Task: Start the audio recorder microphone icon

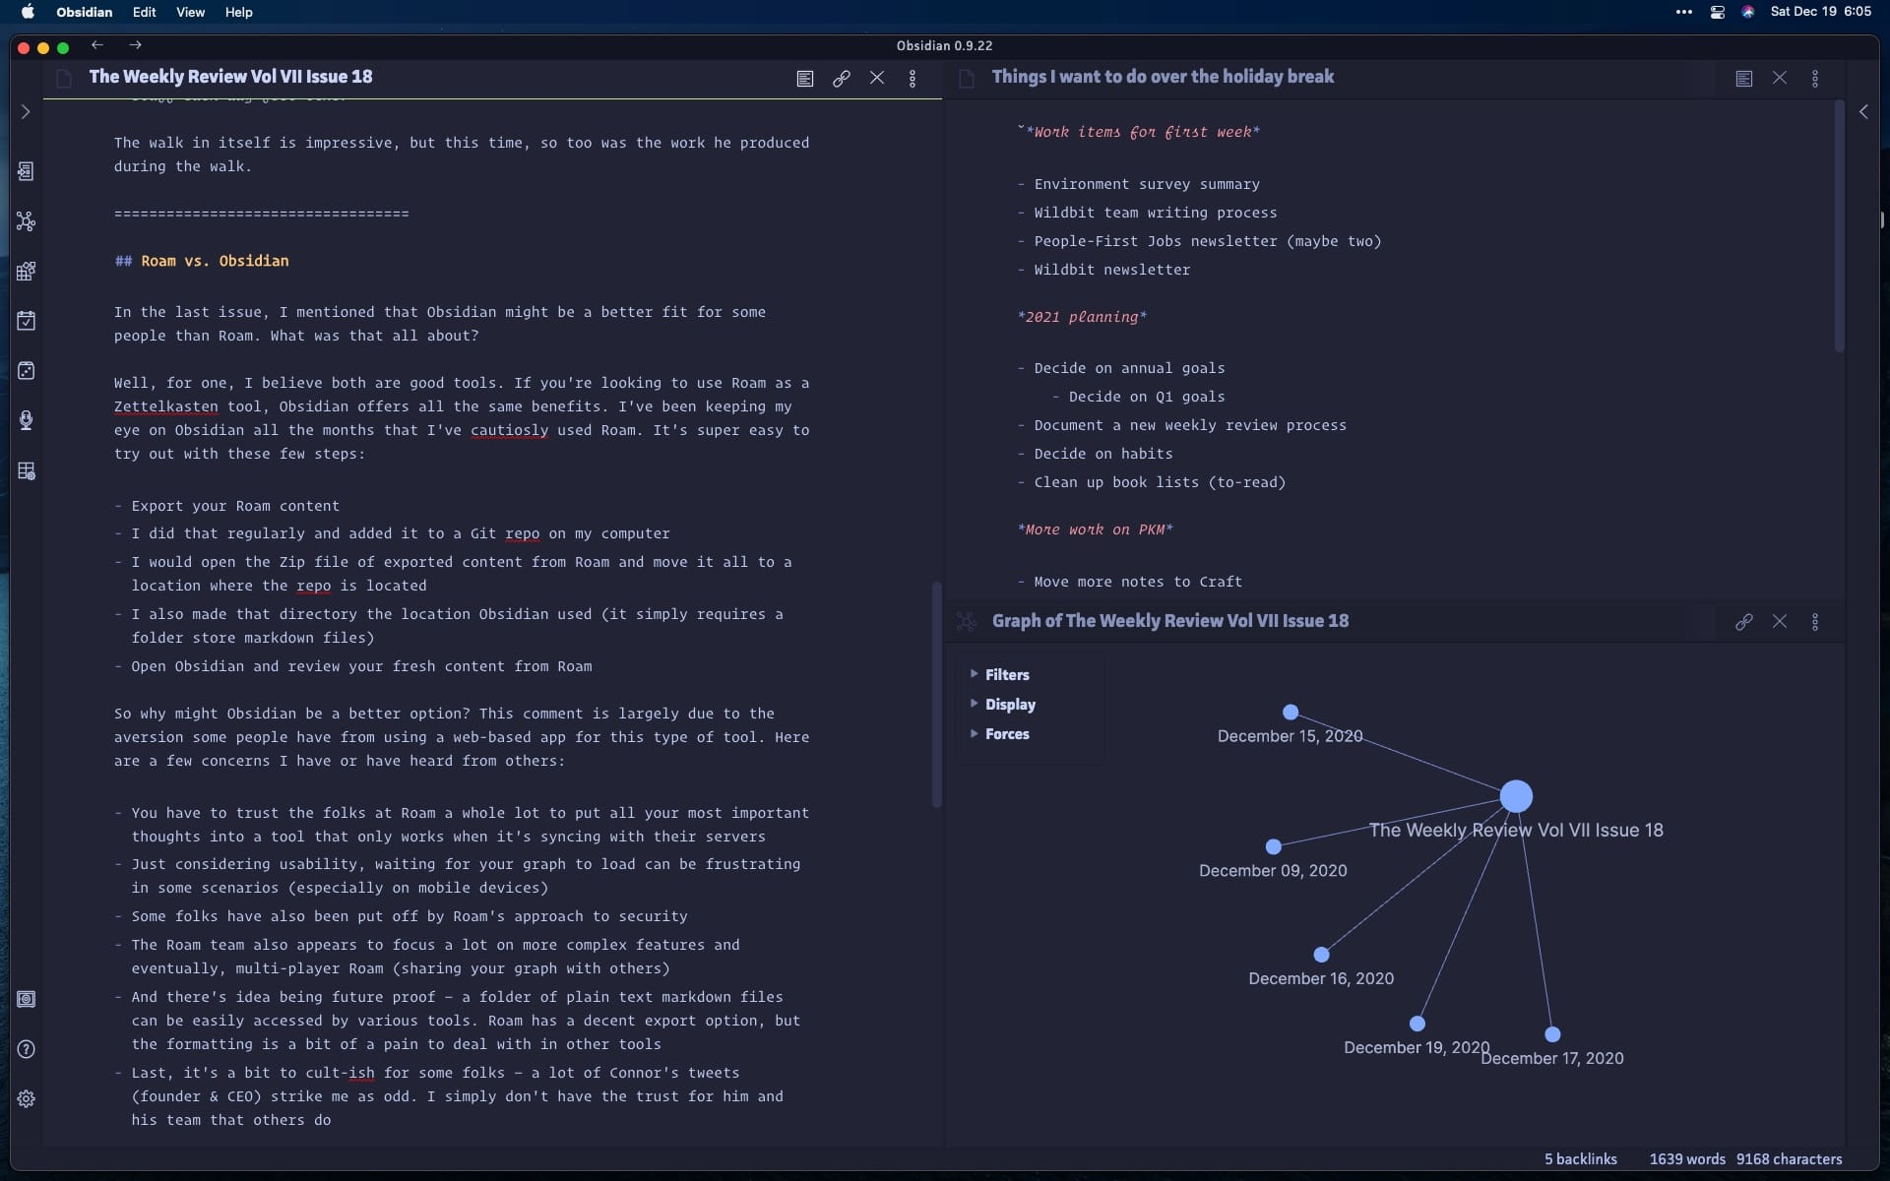Action: pyautogui.click(x=27, y=420)
